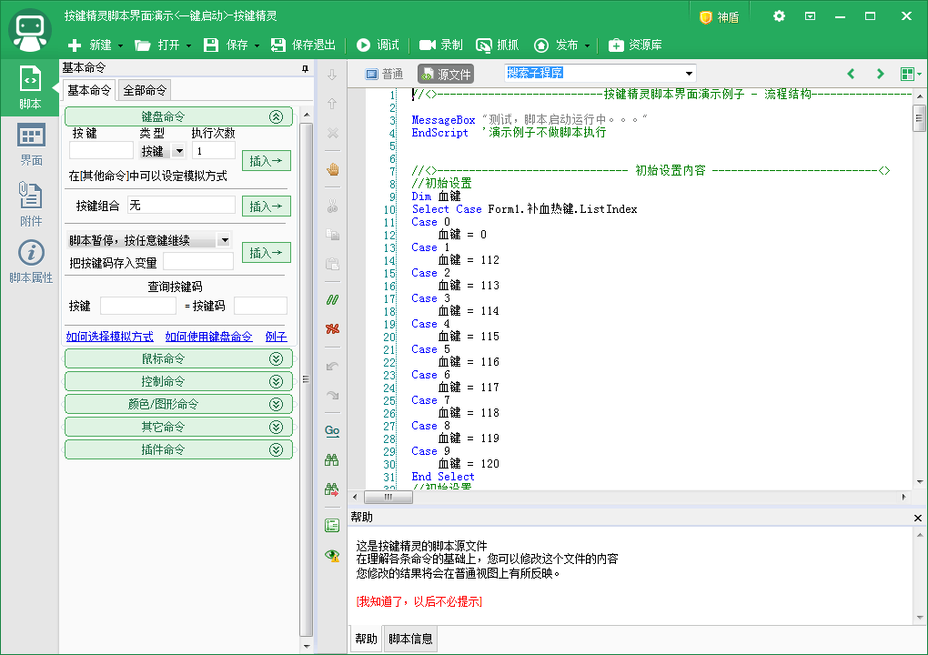Open 如何选择模拟方式 link
This screenshot has height=655, width=928.
click(x=109, y=337)
